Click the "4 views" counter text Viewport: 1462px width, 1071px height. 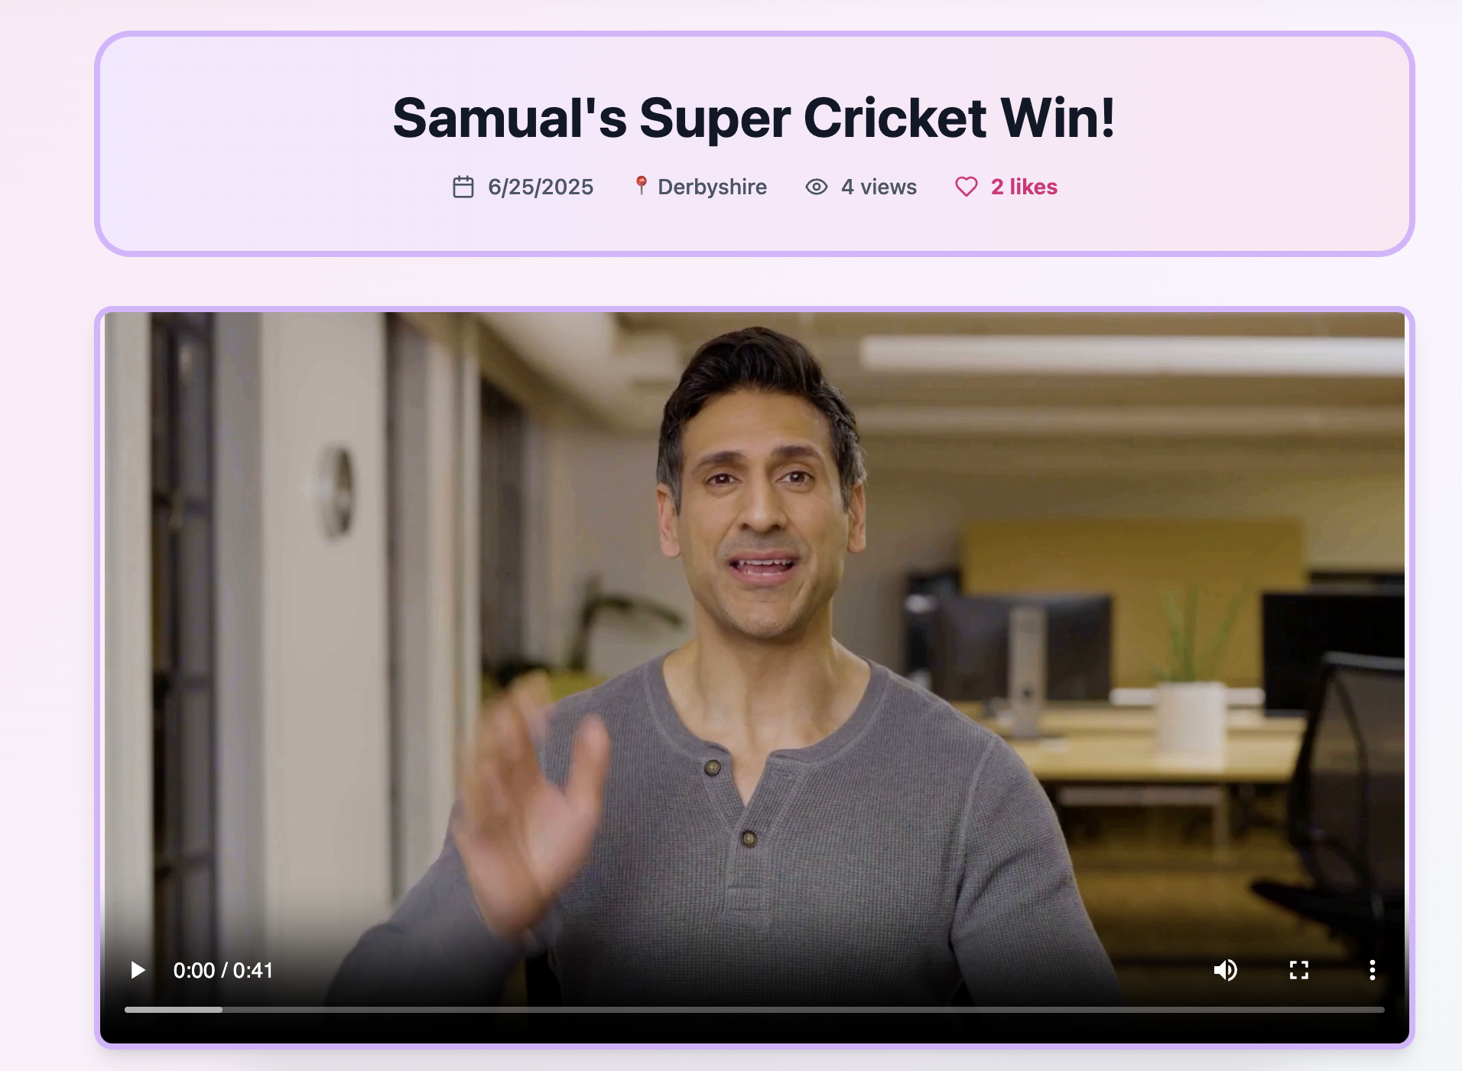pos(879,187)
